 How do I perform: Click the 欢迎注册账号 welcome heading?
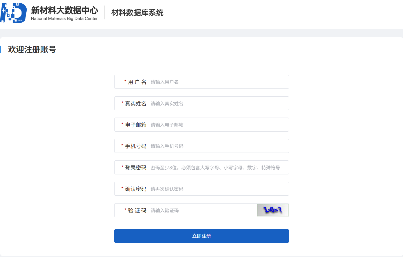32,49
